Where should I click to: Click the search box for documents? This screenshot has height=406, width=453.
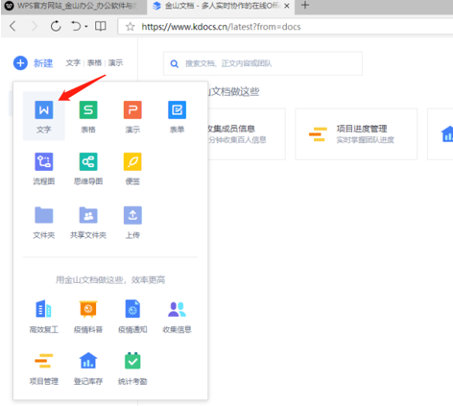263,63
